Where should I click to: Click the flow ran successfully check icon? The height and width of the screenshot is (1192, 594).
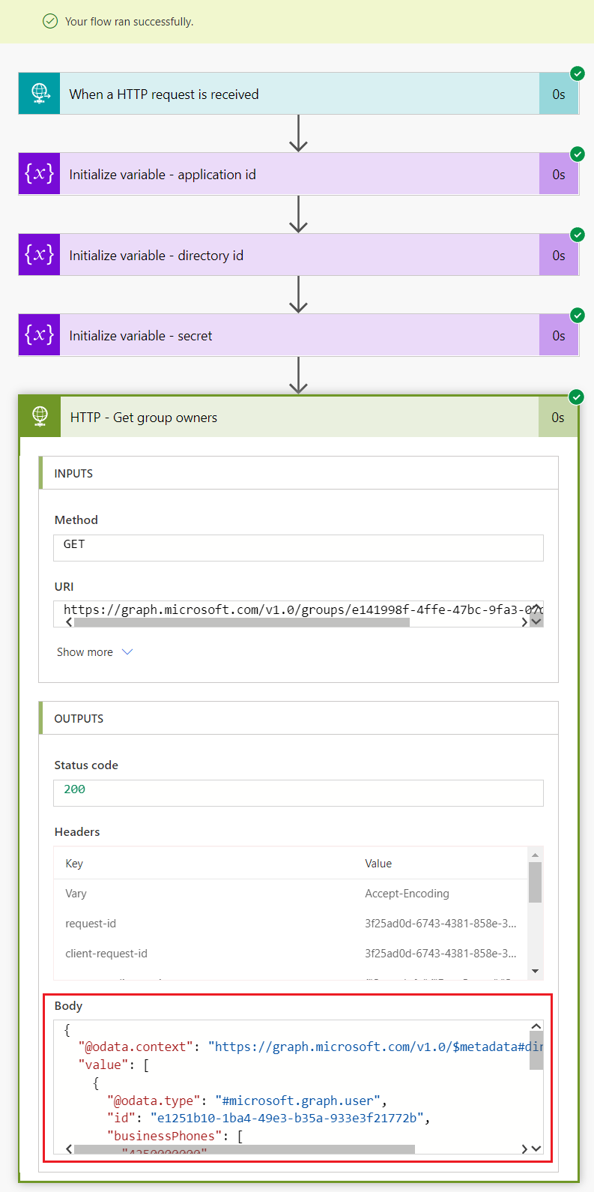pyautogui.click(x=50, y=22)
